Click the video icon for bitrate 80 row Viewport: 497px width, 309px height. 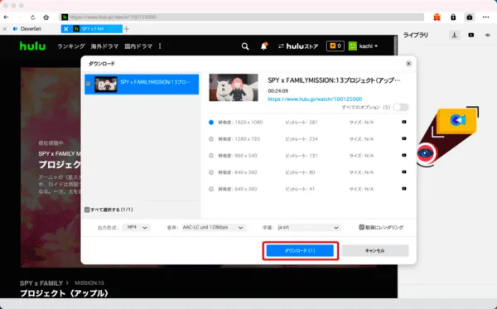coord(404,172)
